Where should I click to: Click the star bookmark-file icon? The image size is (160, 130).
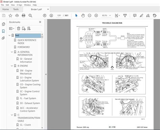[x=10, y=16]
